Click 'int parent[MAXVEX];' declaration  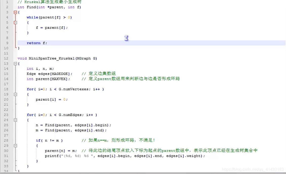[x=48, y=79]
